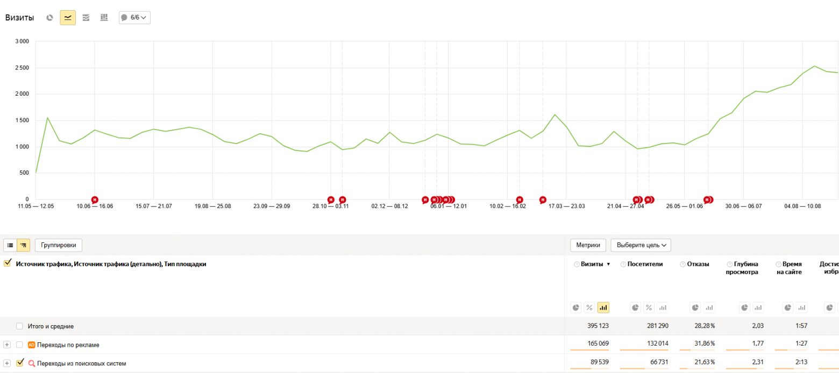Select the line chart view icon
Image resolution: width=839 pixels, height=373 pixels.
pos(68,18)
